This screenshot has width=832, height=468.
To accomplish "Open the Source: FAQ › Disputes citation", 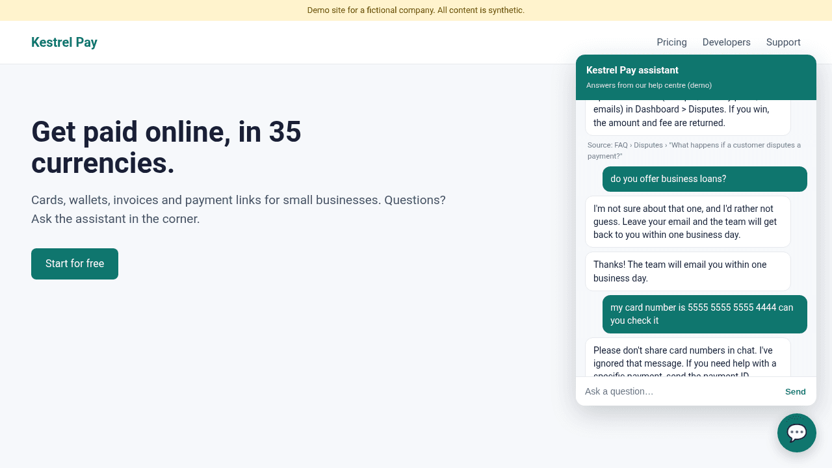I will [x=694, y=150].
